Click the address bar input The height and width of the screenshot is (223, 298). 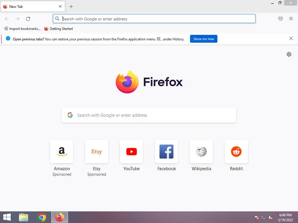click(x=154, y=19)
